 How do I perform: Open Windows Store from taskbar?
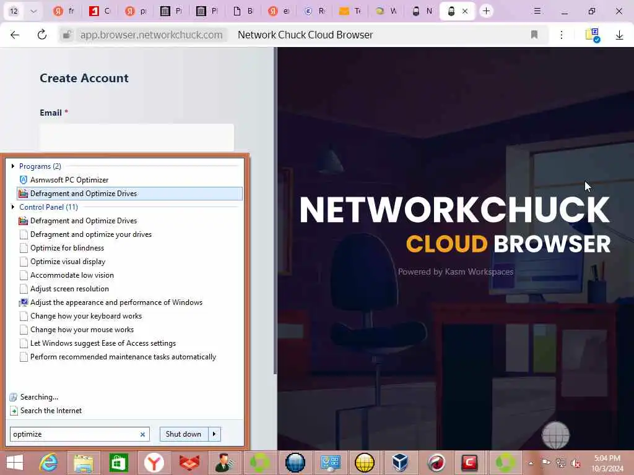[119, 463]
